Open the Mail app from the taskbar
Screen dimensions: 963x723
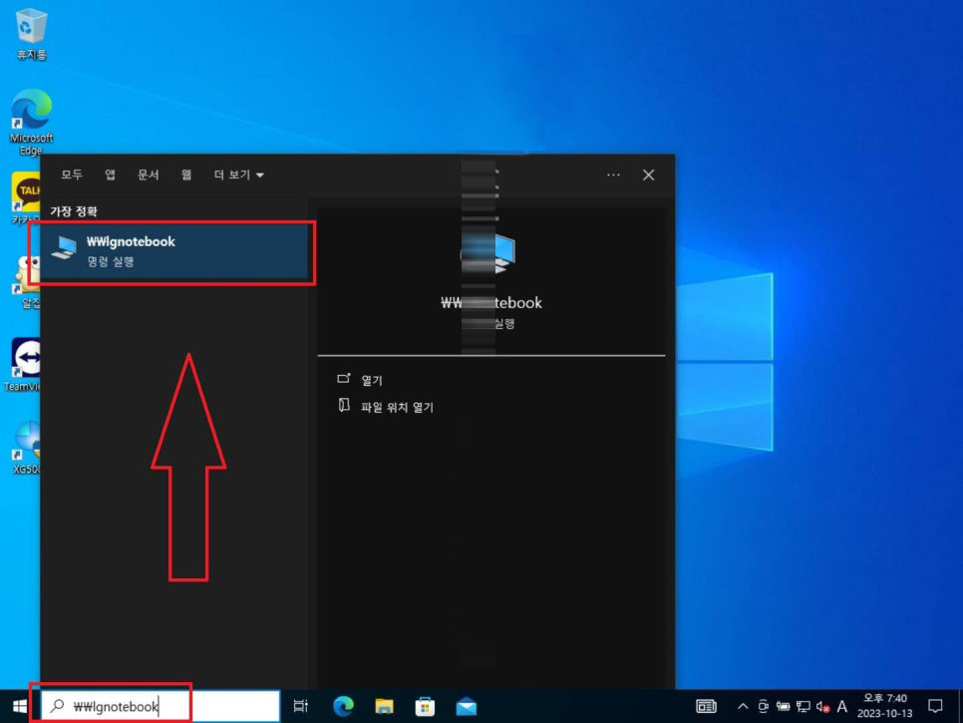467,706
